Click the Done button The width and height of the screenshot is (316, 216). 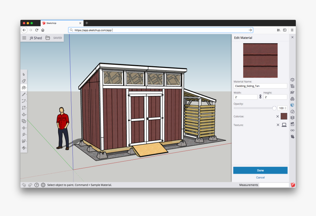(x=260, y=170)
